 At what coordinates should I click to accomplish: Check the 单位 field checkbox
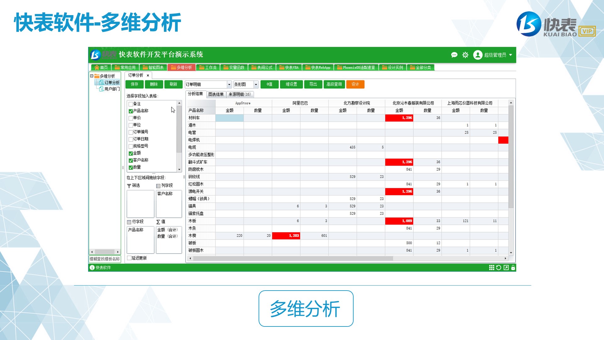click(x=131, y=125)
